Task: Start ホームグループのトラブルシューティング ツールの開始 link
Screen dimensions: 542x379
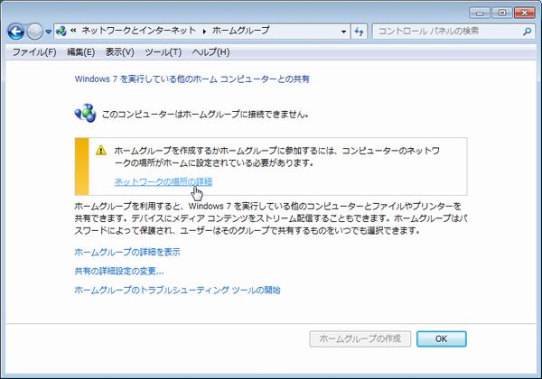Action: click(x=177, y=290)
